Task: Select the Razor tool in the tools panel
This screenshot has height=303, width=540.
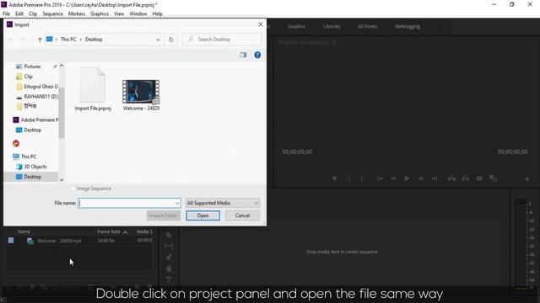Action: coord(169,235)
